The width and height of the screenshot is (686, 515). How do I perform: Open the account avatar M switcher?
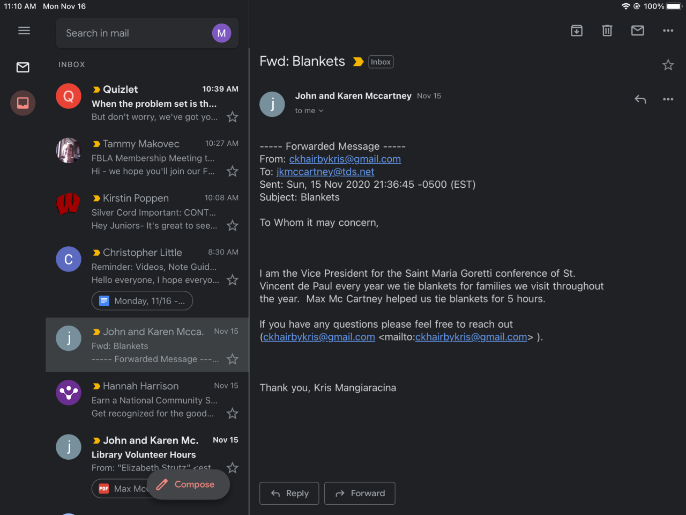221,33
